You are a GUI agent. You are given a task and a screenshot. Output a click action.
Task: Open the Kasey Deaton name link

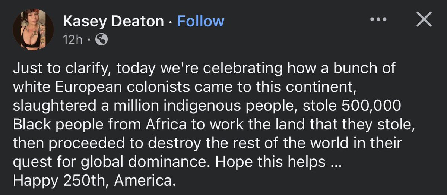point(113,21)
